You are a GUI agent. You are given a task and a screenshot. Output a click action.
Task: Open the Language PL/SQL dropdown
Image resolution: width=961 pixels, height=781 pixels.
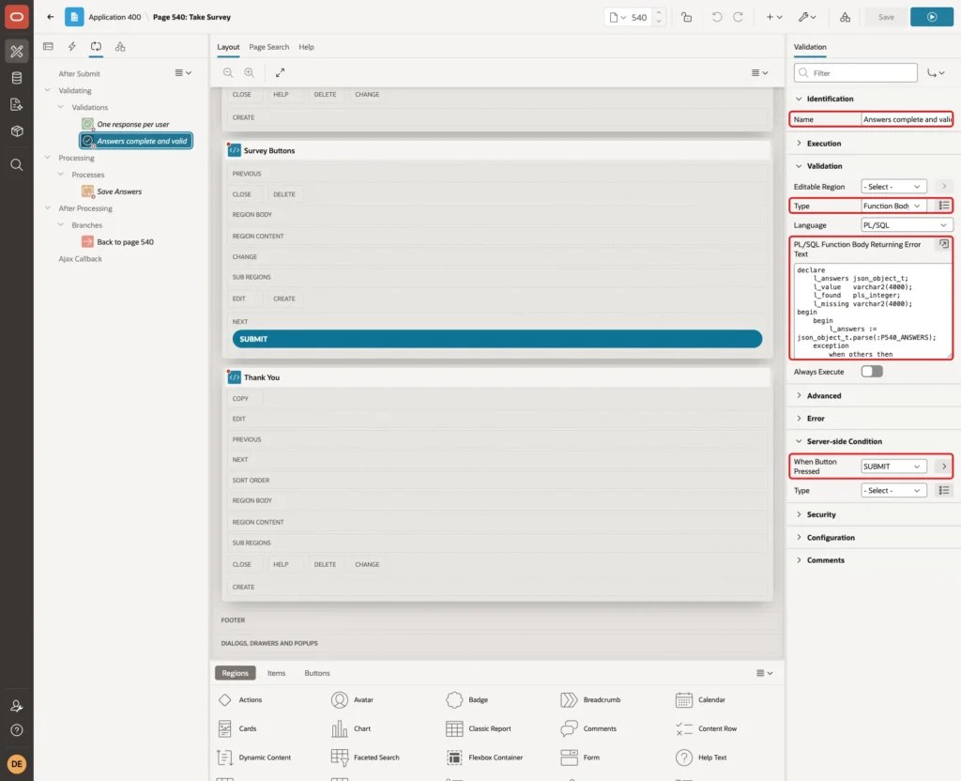coord(906,225)
